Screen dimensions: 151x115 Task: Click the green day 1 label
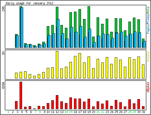[8, 112]
